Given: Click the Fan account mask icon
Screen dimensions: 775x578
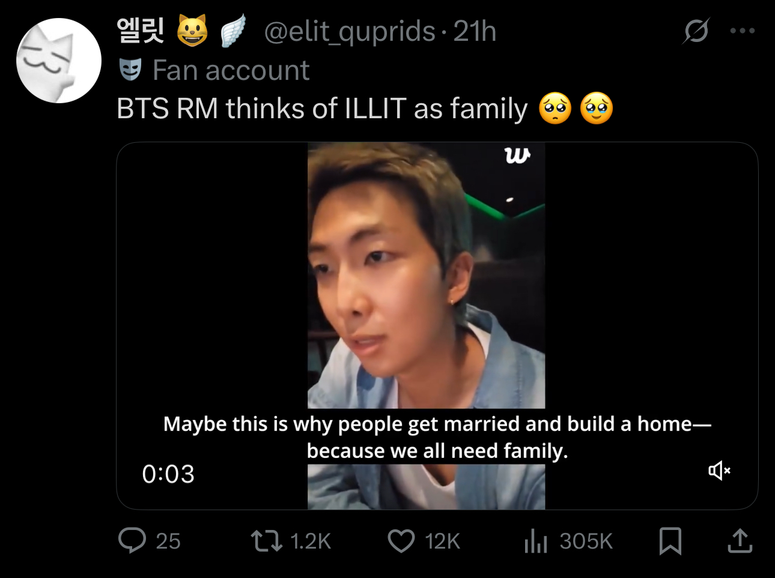Looking at the screenshot, I should point(130,70).
